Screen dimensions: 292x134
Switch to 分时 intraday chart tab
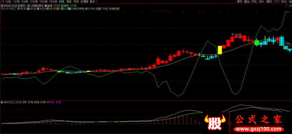point(8,1)
